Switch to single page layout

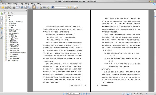tap(123, 94)
